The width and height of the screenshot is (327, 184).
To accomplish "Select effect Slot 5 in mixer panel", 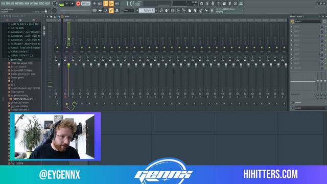I will (306, 45).
